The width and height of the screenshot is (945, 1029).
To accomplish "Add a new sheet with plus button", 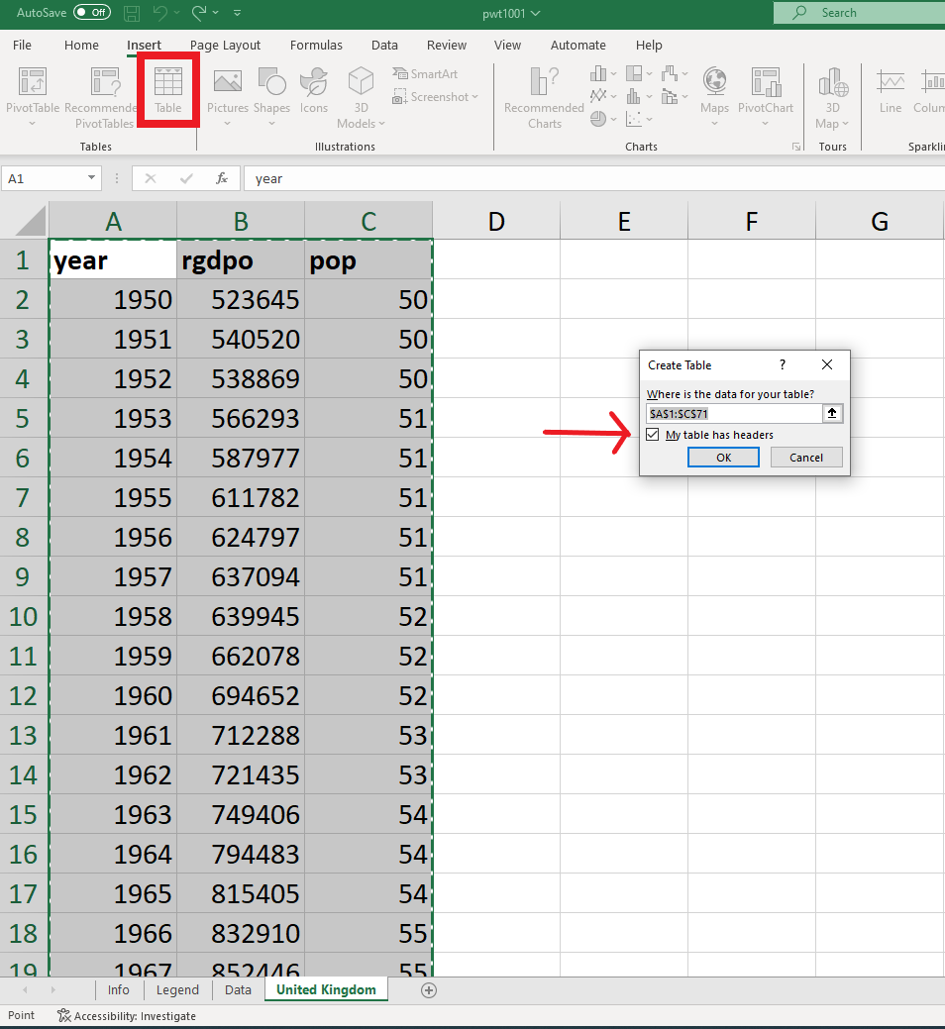I will (x=428, y=989).
